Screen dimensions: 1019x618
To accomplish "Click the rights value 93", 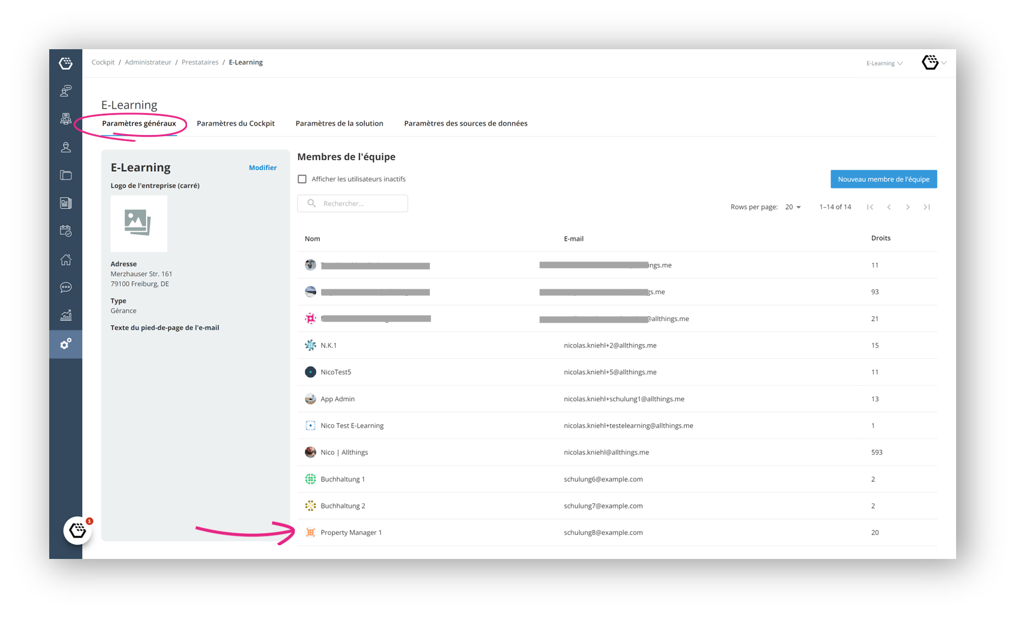I will (875, 292).
